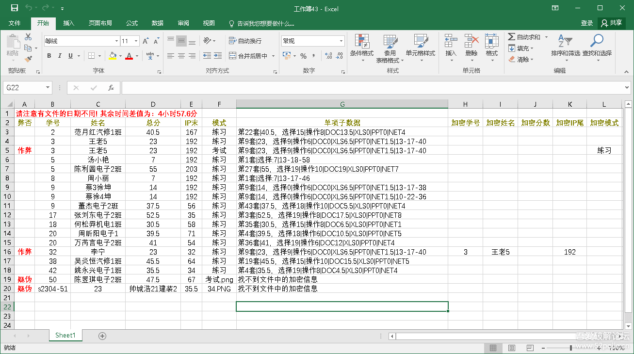Click the 共享 share button
This screenshot has height=354, width=634.
(x=612, y=23)
